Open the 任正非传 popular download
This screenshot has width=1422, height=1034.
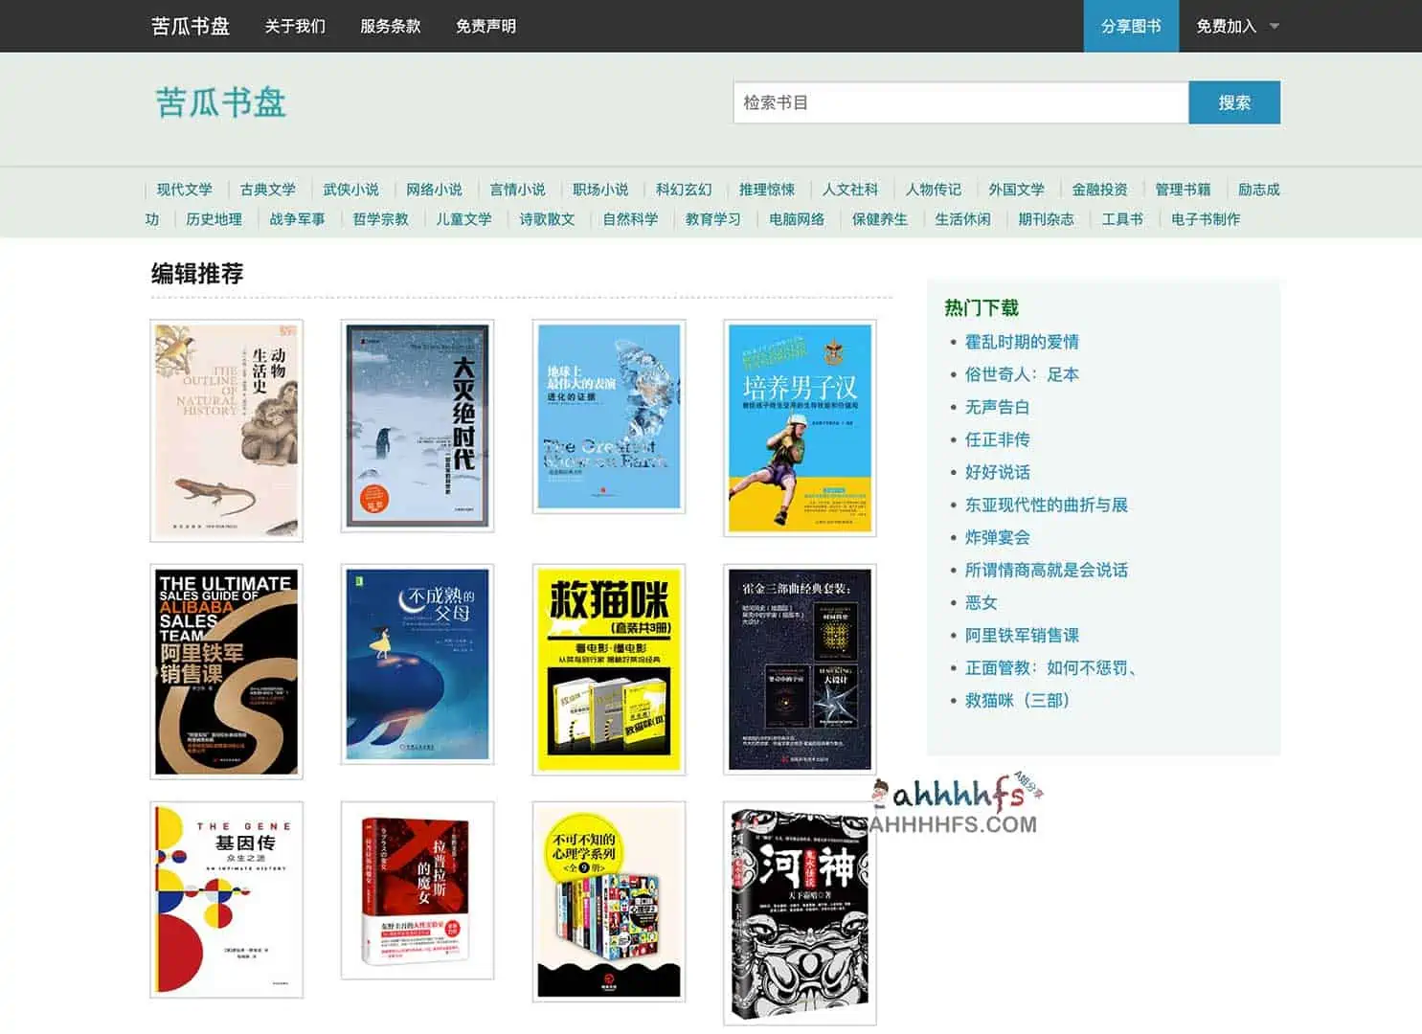click(x=996, y=439)
